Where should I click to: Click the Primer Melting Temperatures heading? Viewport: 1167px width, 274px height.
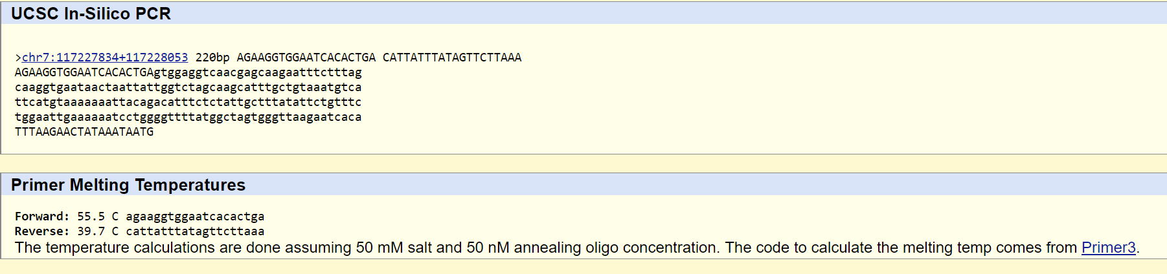click(128, 185)
